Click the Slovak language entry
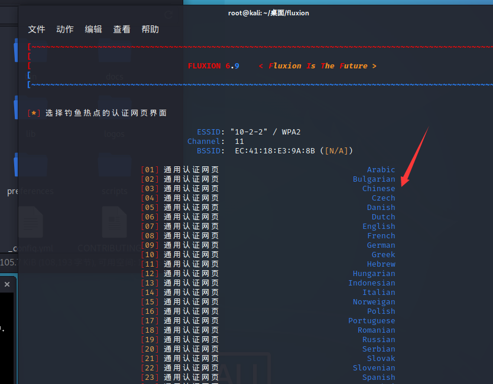The height and width of the screenshot is (384, 493). click(x=381, y=358)
